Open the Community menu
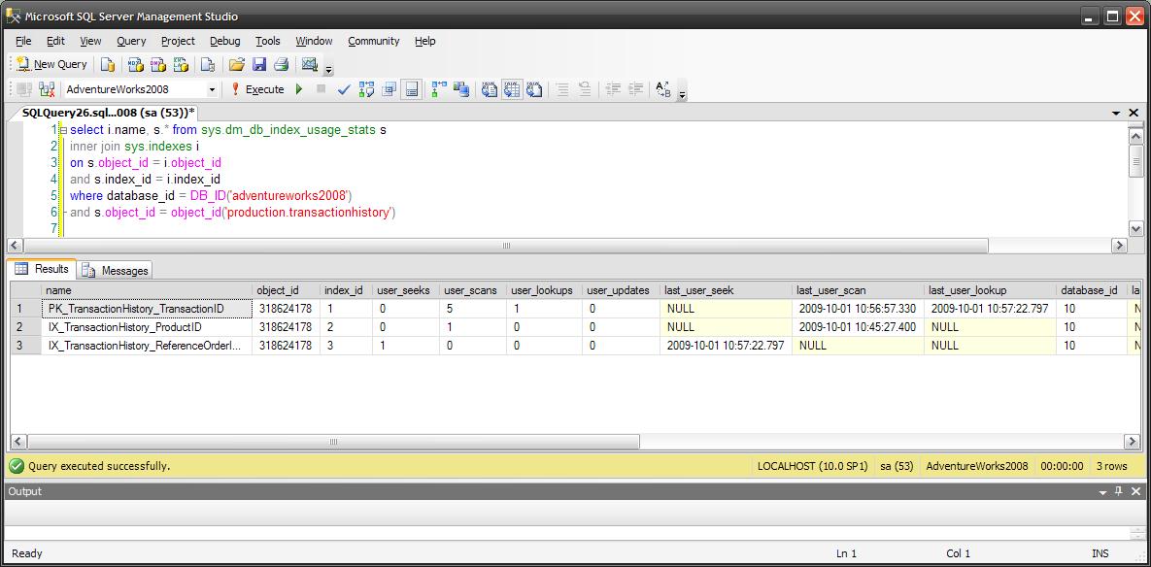This screenshot has height=567, width=1151. 374,41
